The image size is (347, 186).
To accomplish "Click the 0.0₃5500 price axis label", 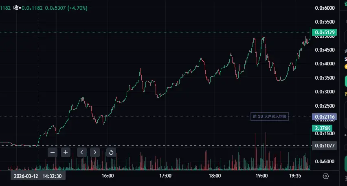I will [x=325, y=22].
